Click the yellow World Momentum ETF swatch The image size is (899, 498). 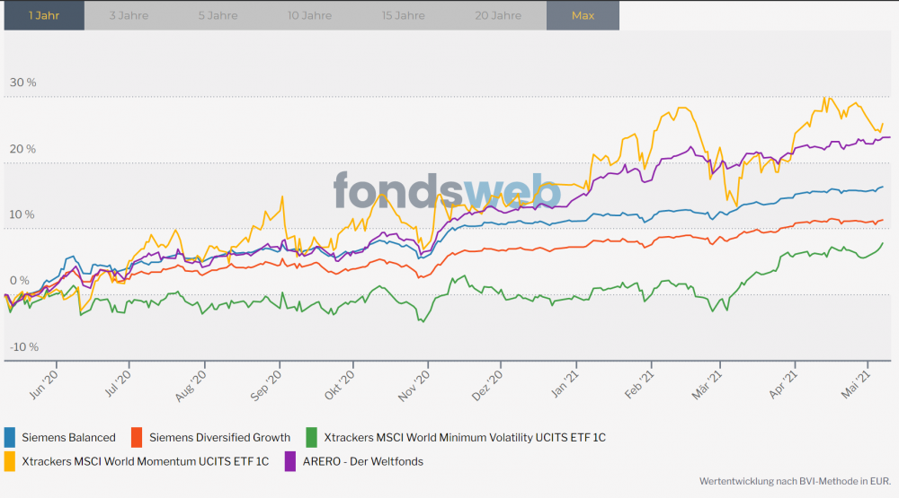click(x=10, y=461)
